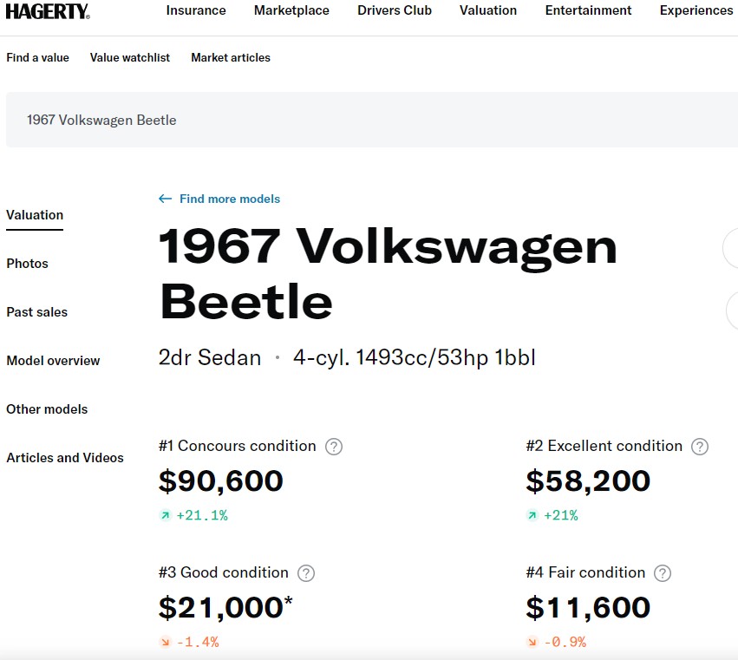738x660 pixels.
Task: Open help icon for Fair condition
Action: (x=663, y=573)
